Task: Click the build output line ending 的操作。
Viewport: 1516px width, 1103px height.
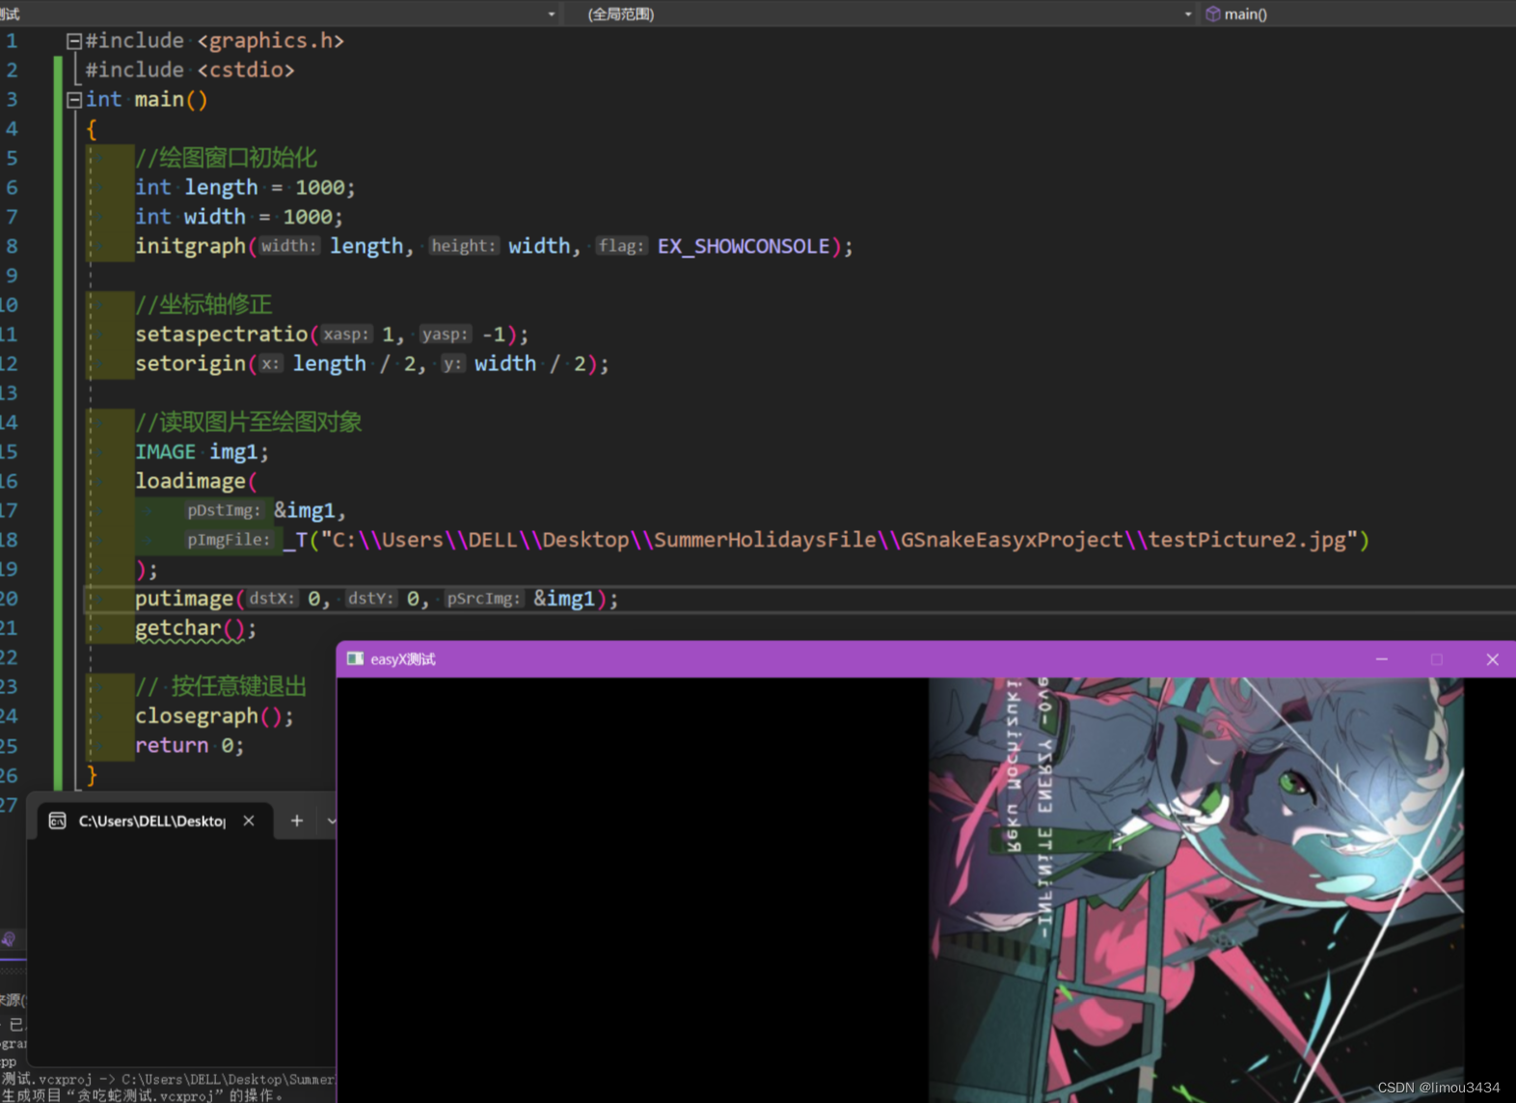Action: click(x=142, y=1096)
